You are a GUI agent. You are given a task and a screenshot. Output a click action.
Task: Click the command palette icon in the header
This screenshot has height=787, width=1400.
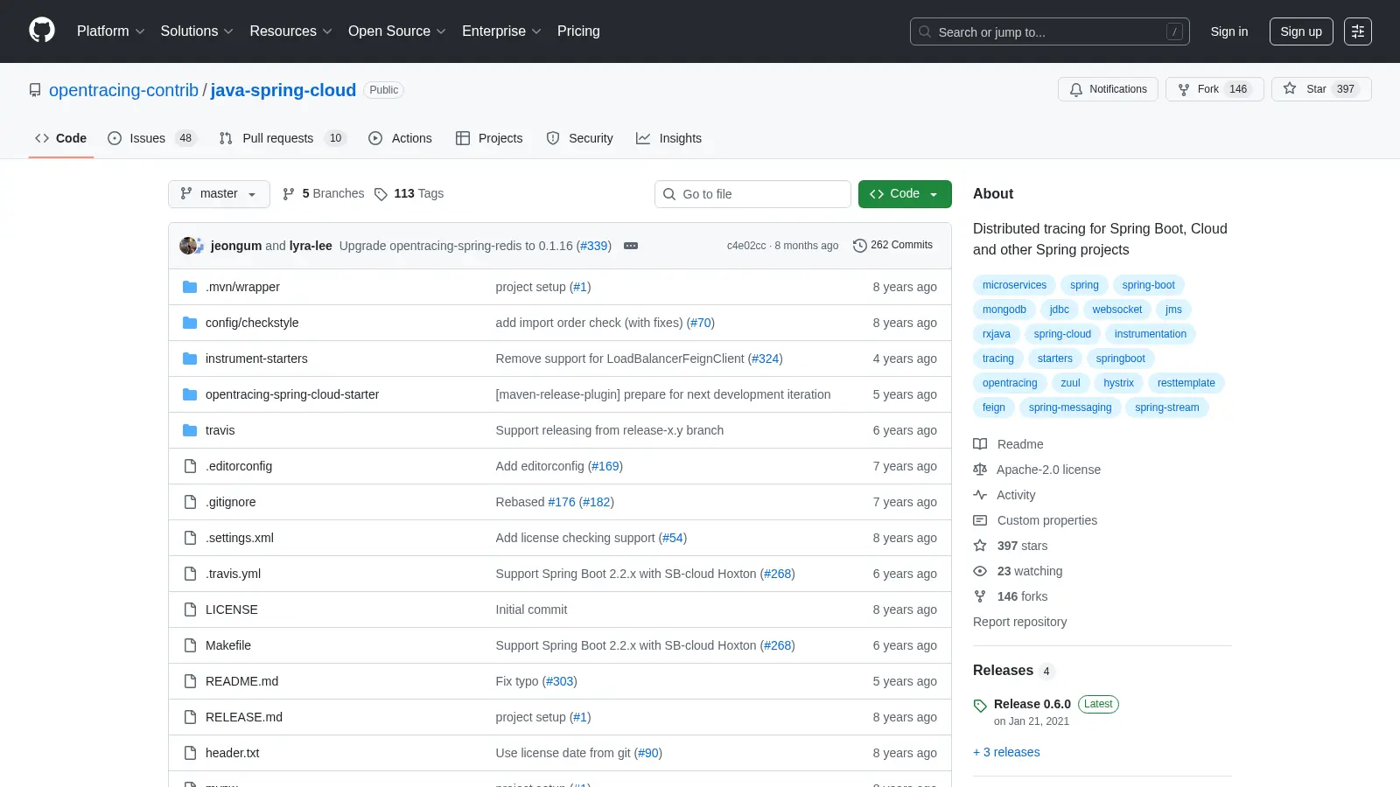click(1358, 31)
